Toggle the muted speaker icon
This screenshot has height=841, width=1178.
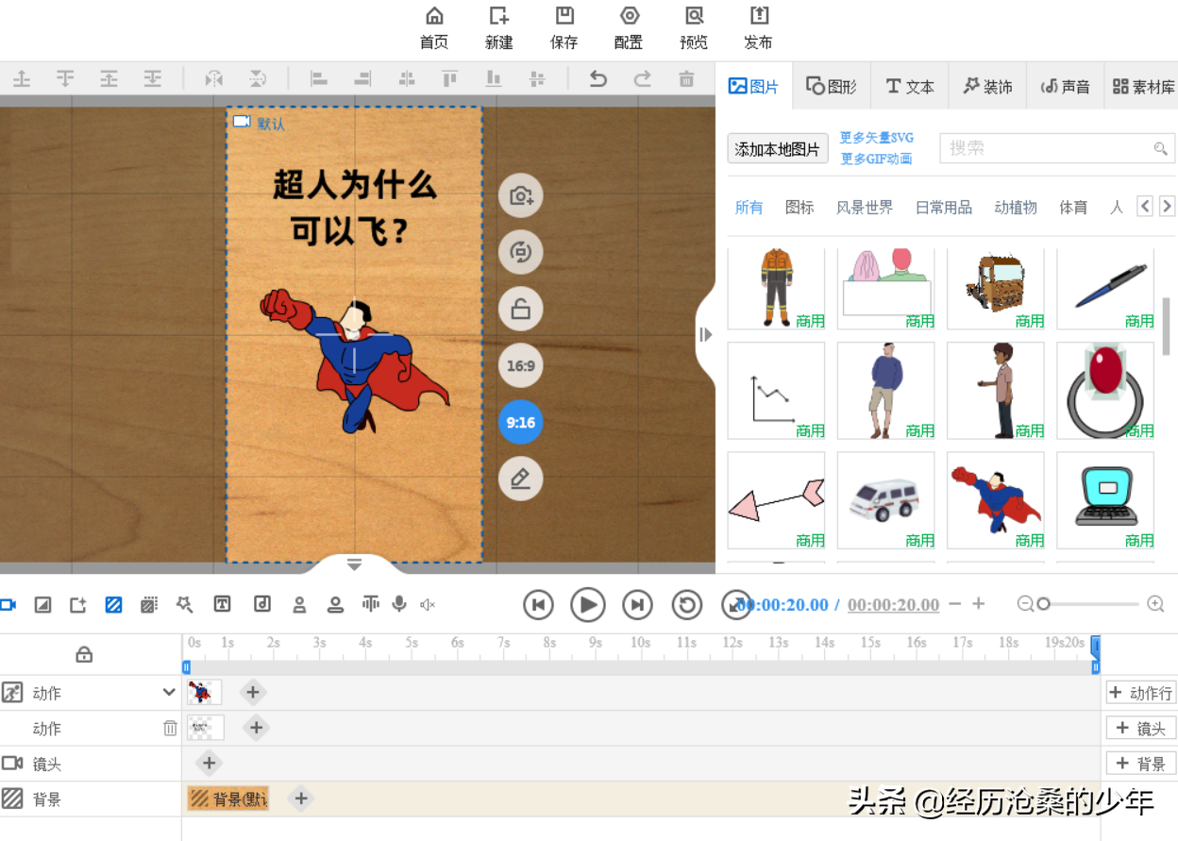[x=428, y=604]
